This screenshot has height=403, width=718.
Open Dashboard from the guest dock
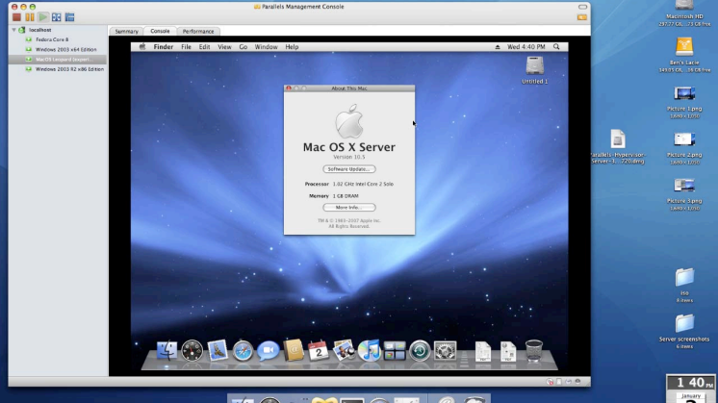[x=192, y=351]
